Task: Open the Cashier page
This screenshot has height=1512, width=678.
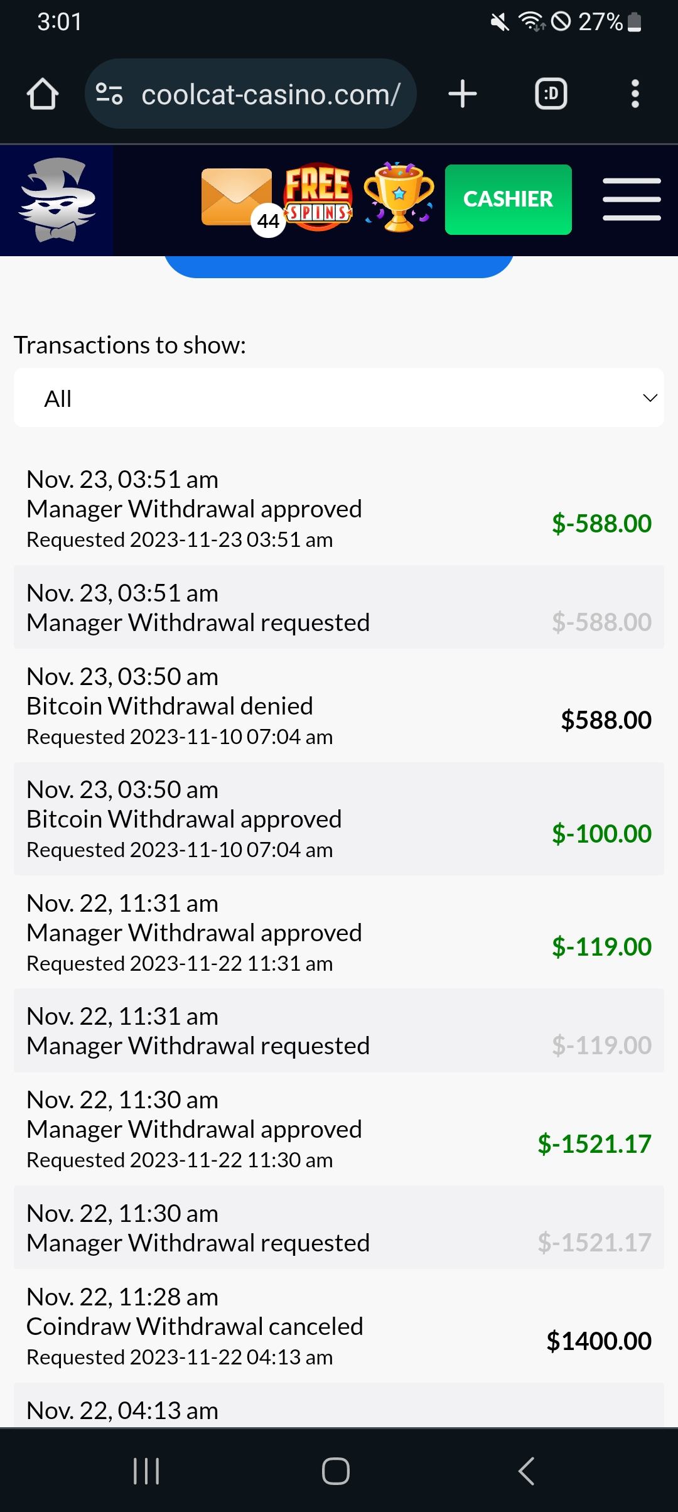Action: 508,199
